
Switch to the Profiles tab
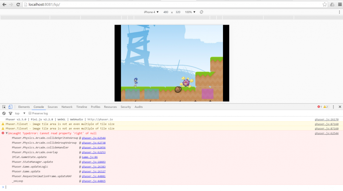(96, 107)
